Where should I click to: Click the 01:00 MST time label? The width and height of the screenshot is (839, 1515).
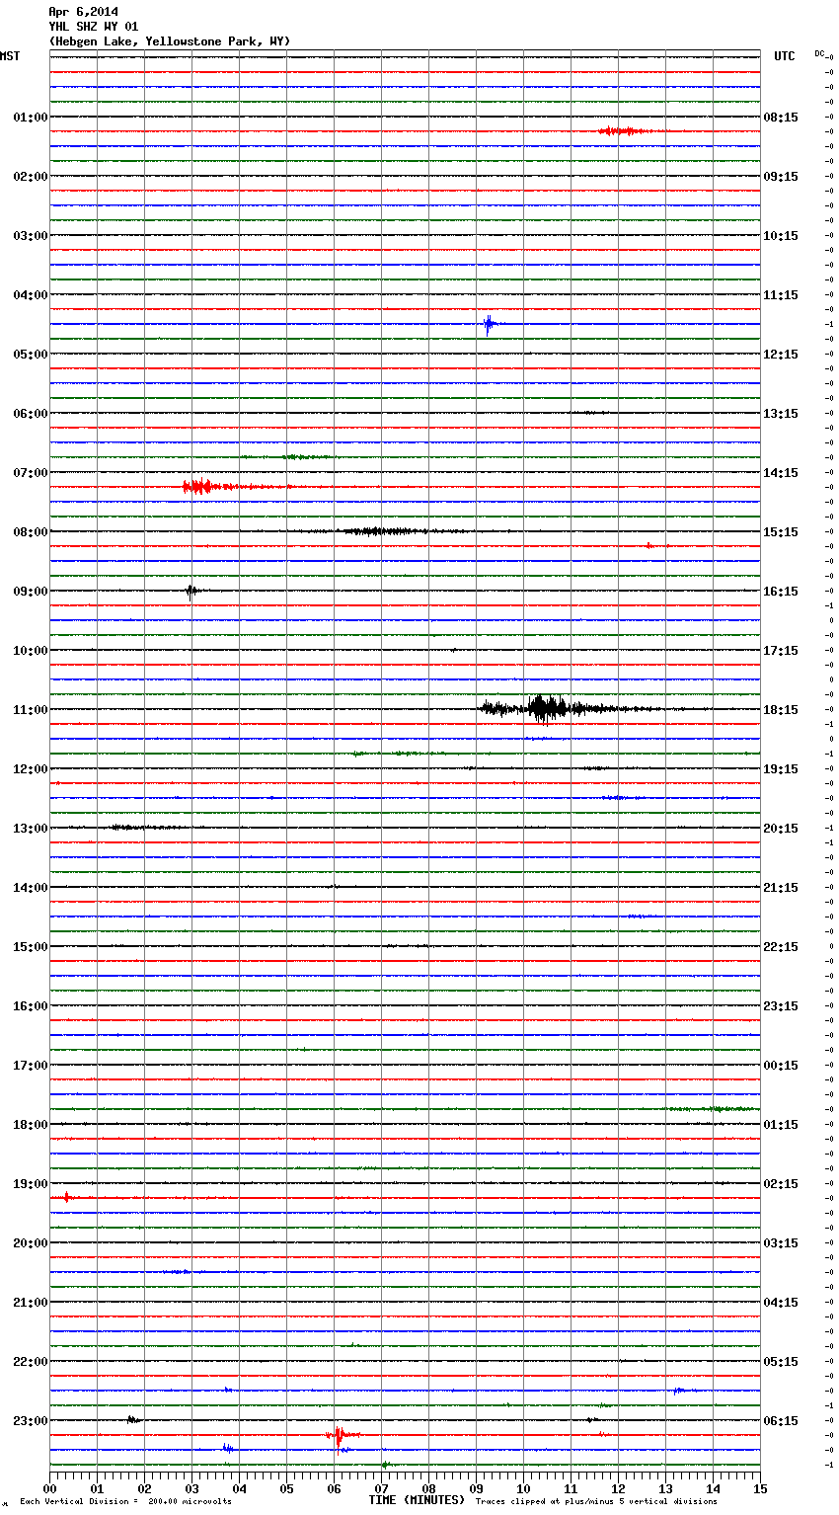30,118
